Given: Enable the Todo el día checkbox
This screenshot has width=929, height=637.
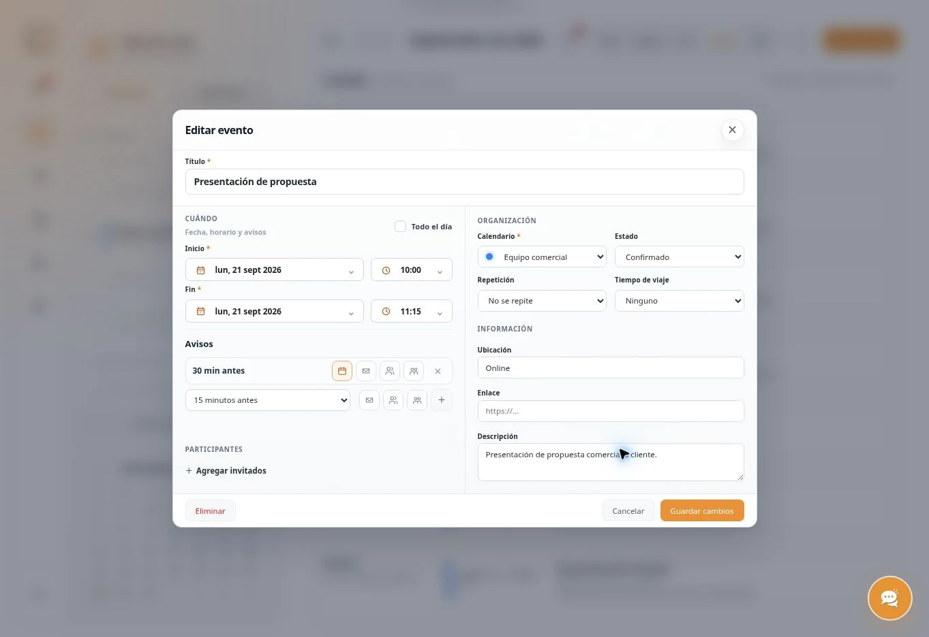Looking at the screenshot, I should 401,227.
